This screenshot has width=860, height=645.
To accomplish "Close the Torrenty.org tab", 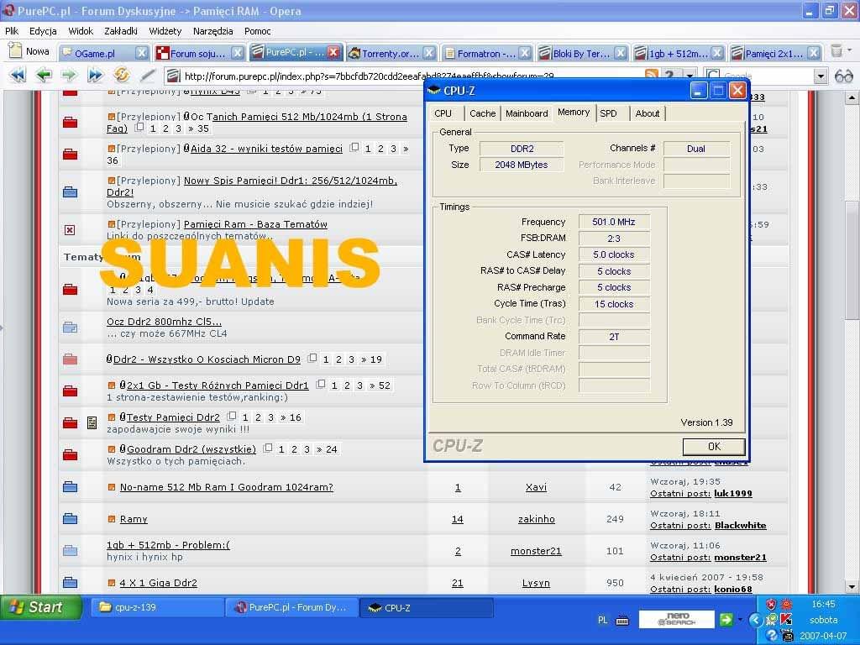I will point(429,53).
